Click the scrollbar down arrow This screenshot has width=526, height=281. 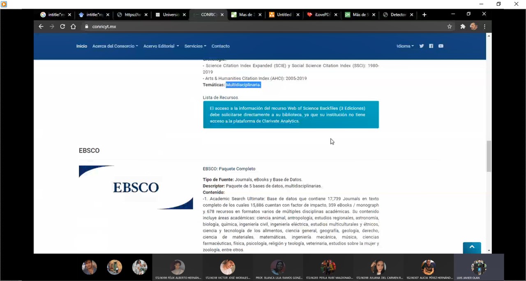point(489,250)
